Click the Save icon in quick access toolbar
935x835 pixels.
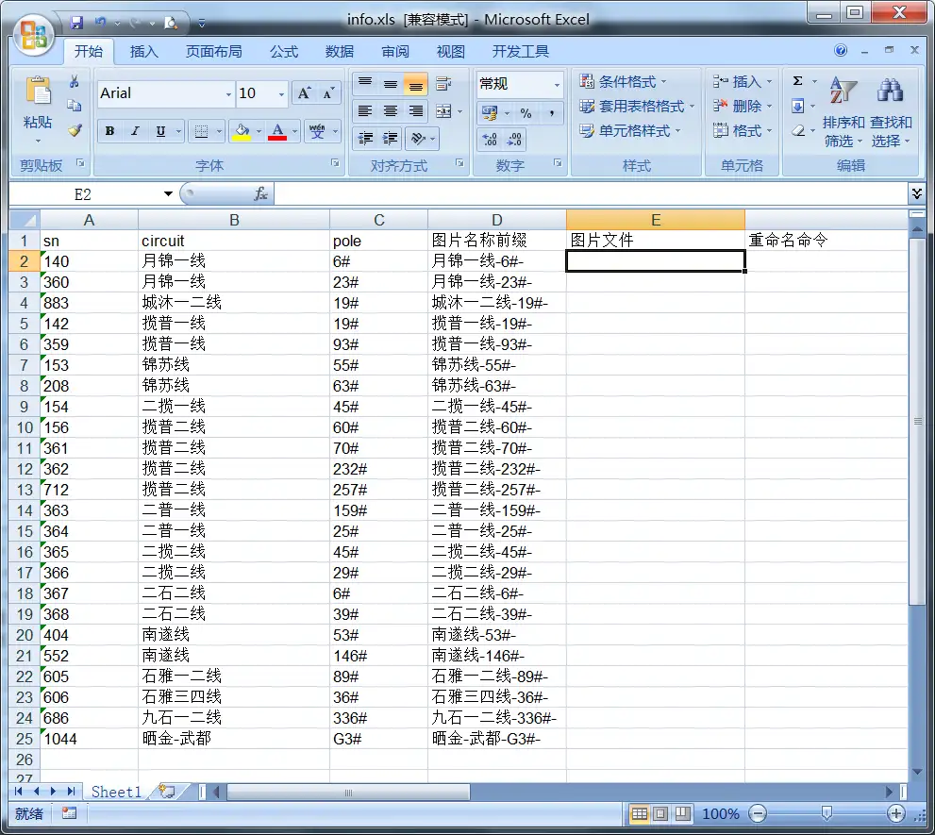[76, 21]
